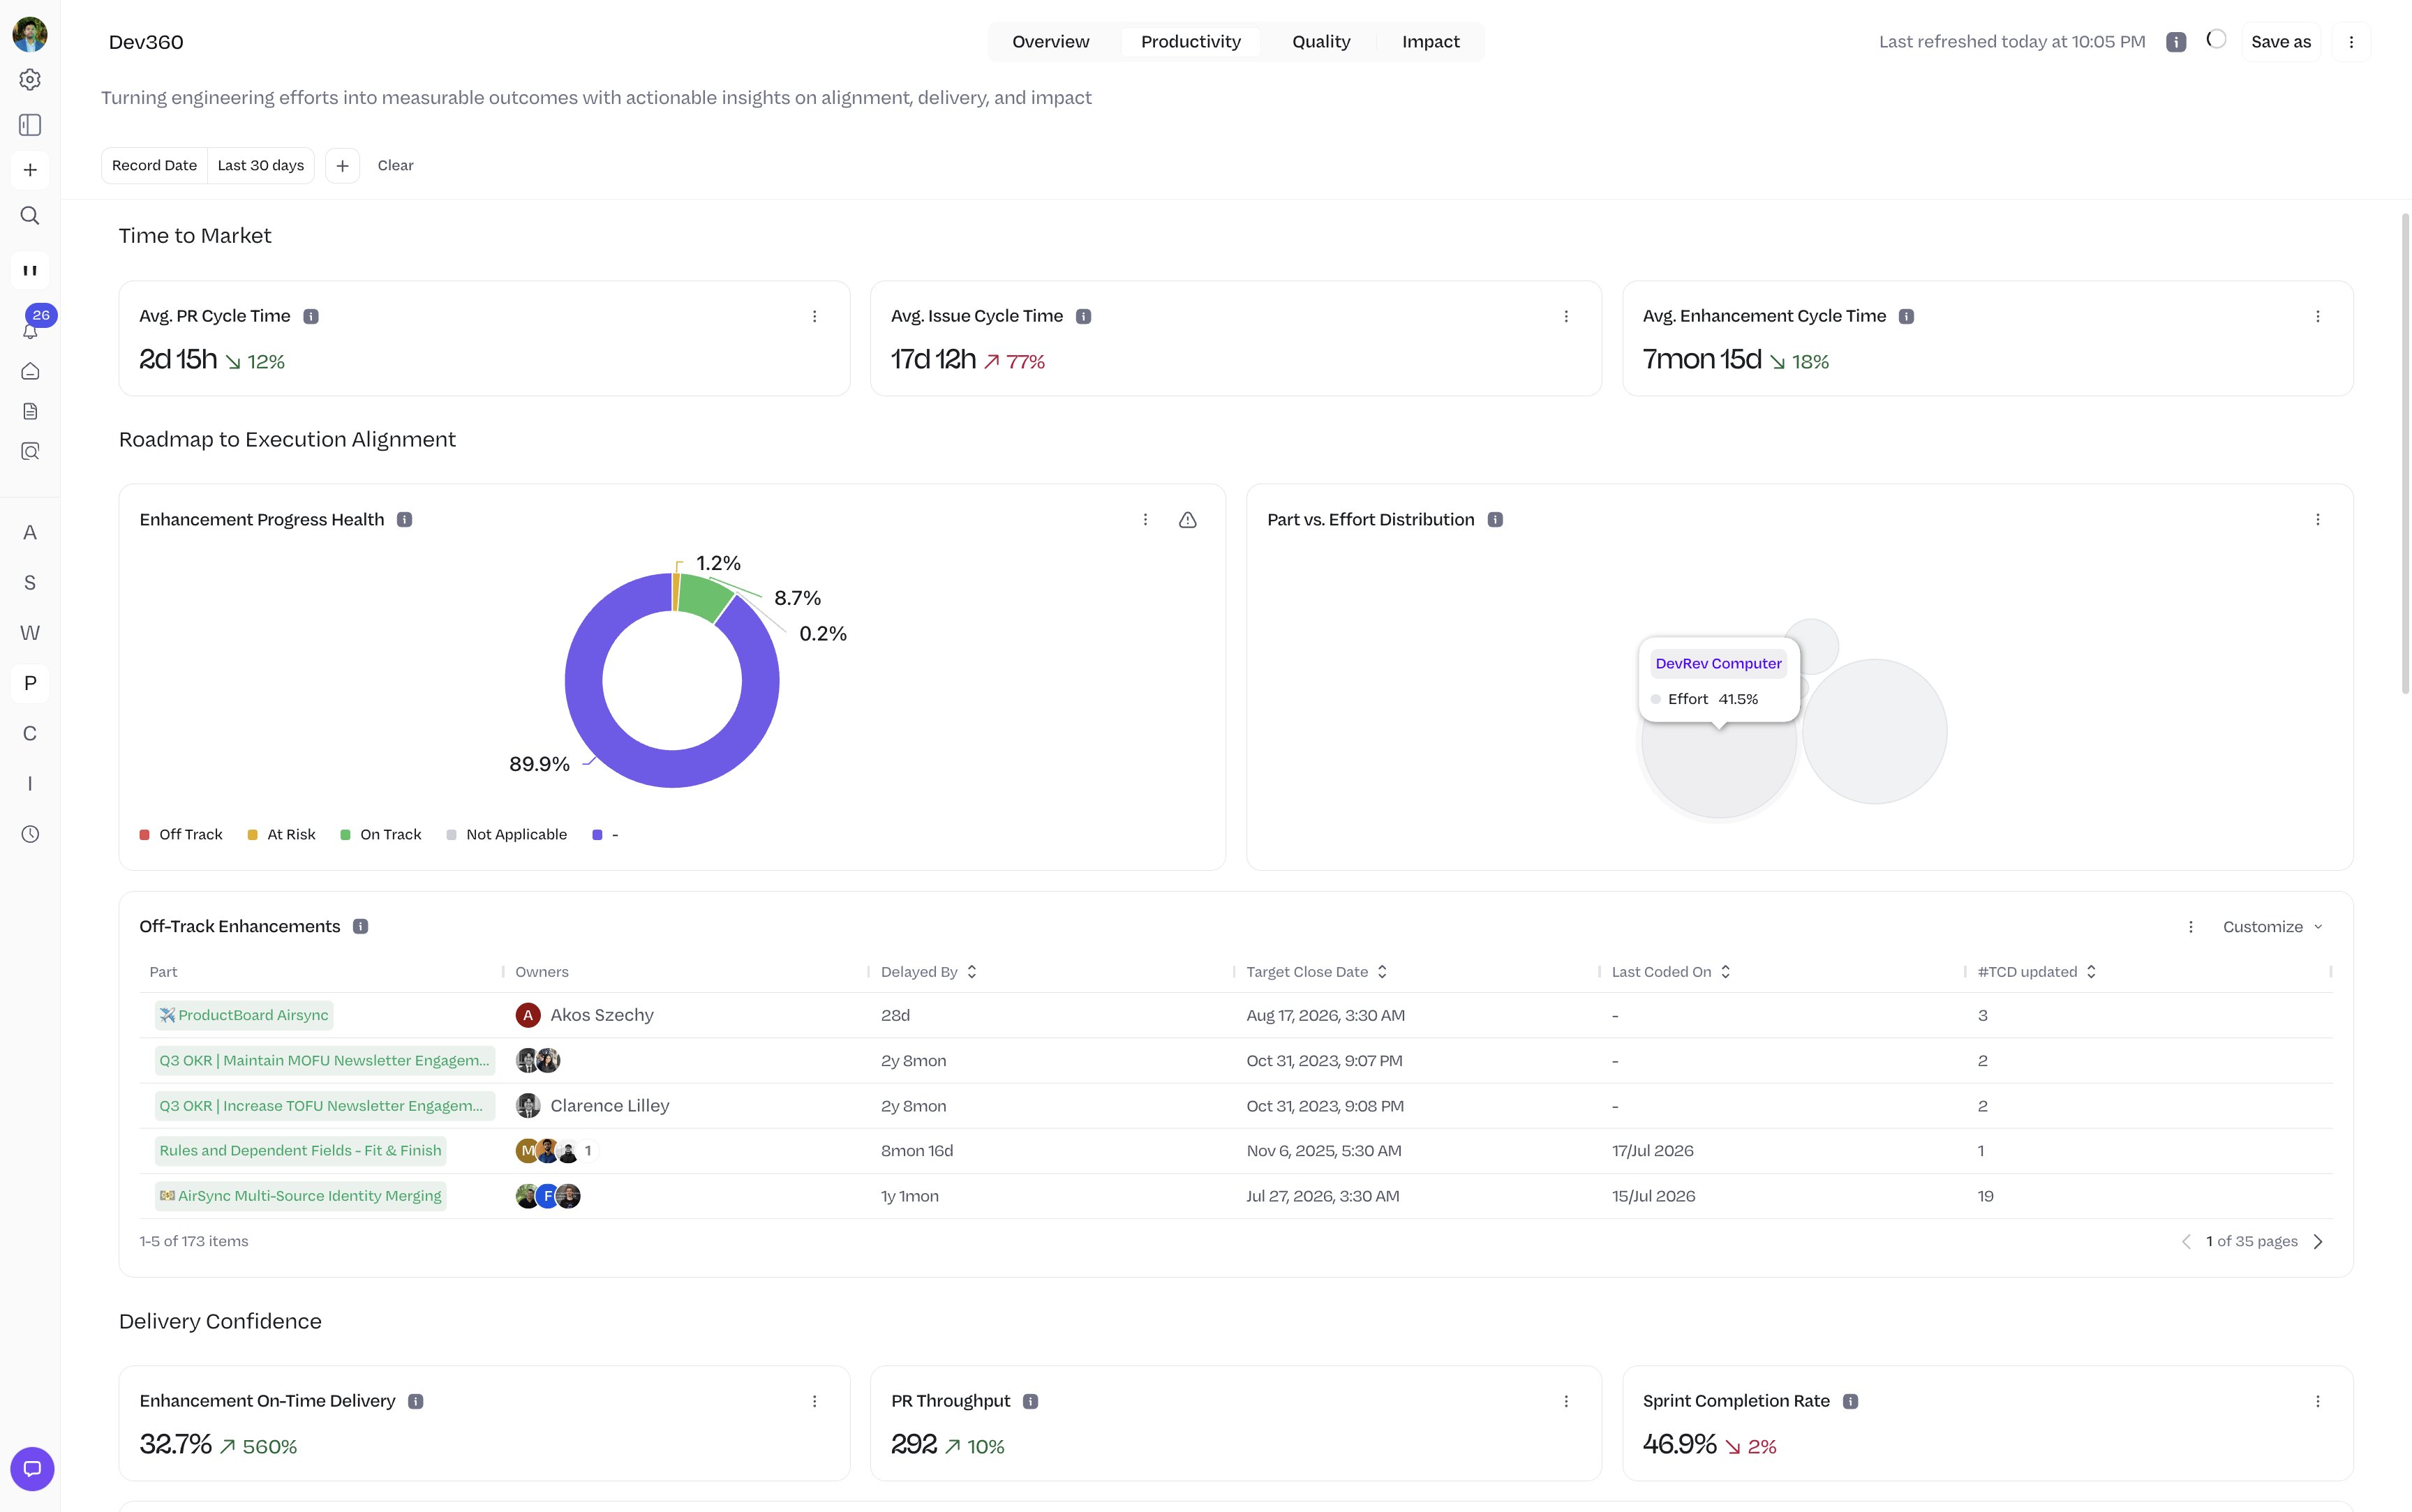The width and height of the screenshot is (2412, 1512).
Task: Toggle On Track legend entry
Action: [381, 835]
